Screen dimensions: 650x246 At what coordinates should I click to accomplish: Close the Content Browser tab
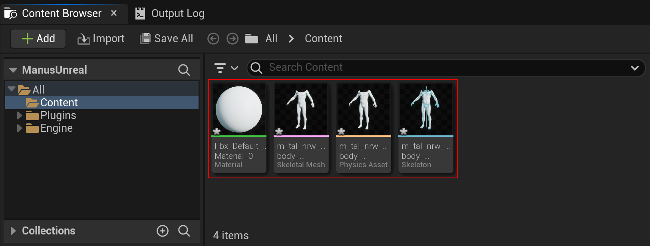pyautogui.click(x=114, y=13)
